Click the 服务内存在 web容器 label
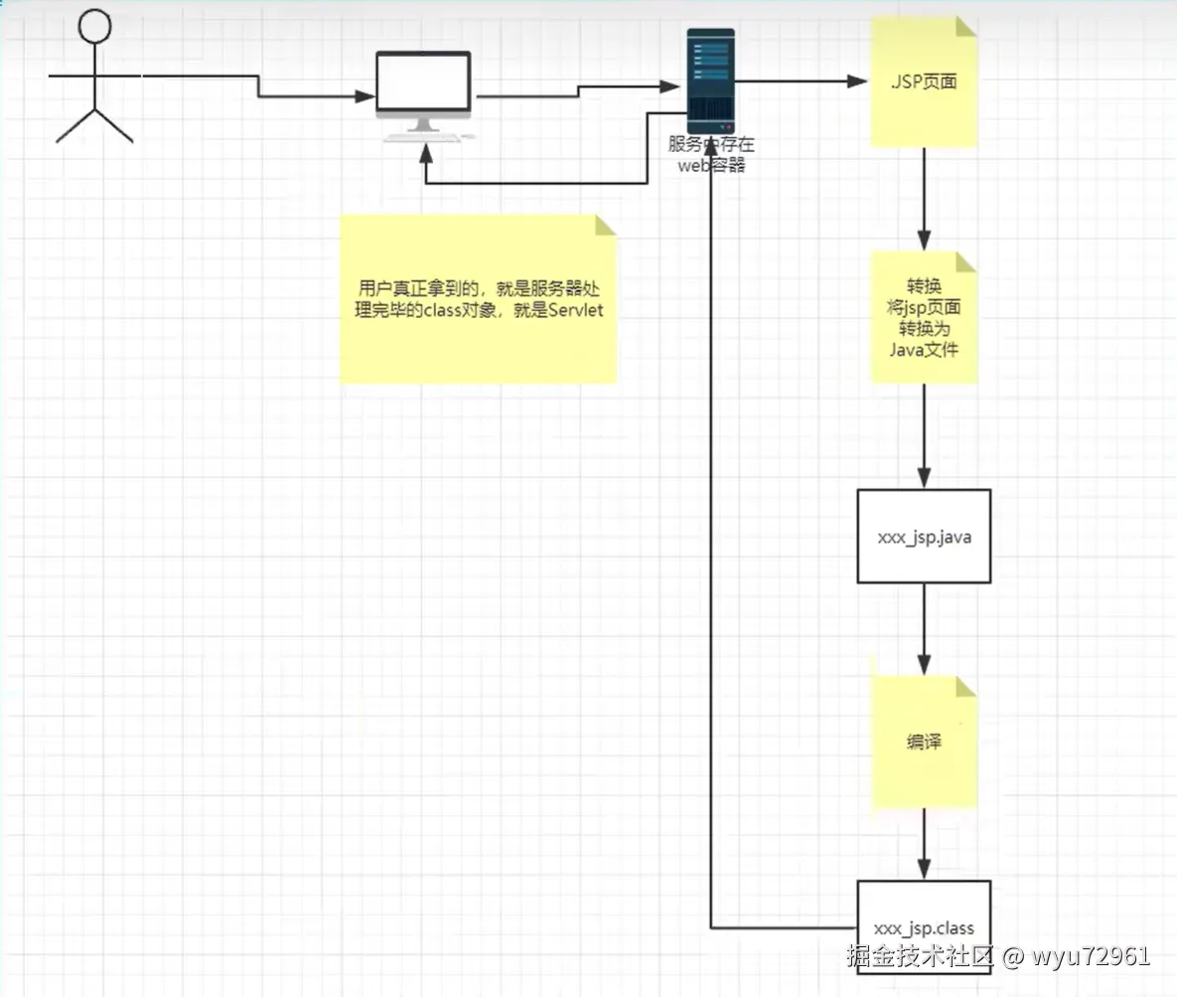Viewport: 1177px width, 997px height. tap(711, 155)
